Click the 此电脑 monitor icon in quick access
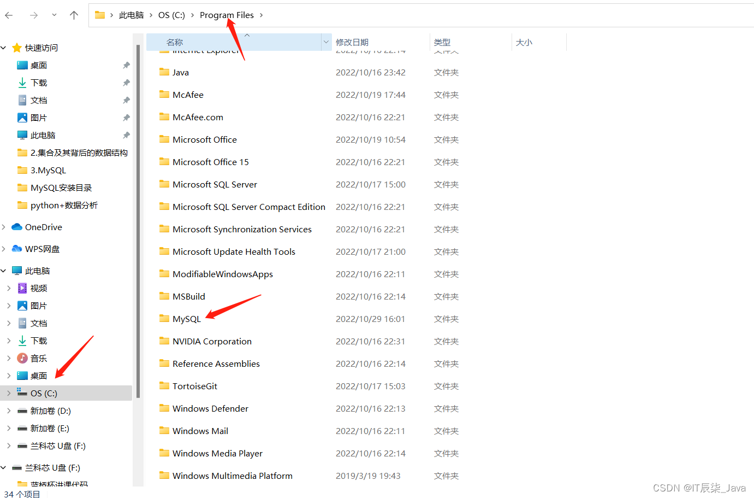 pyautogui.click(x=22, y=135)
